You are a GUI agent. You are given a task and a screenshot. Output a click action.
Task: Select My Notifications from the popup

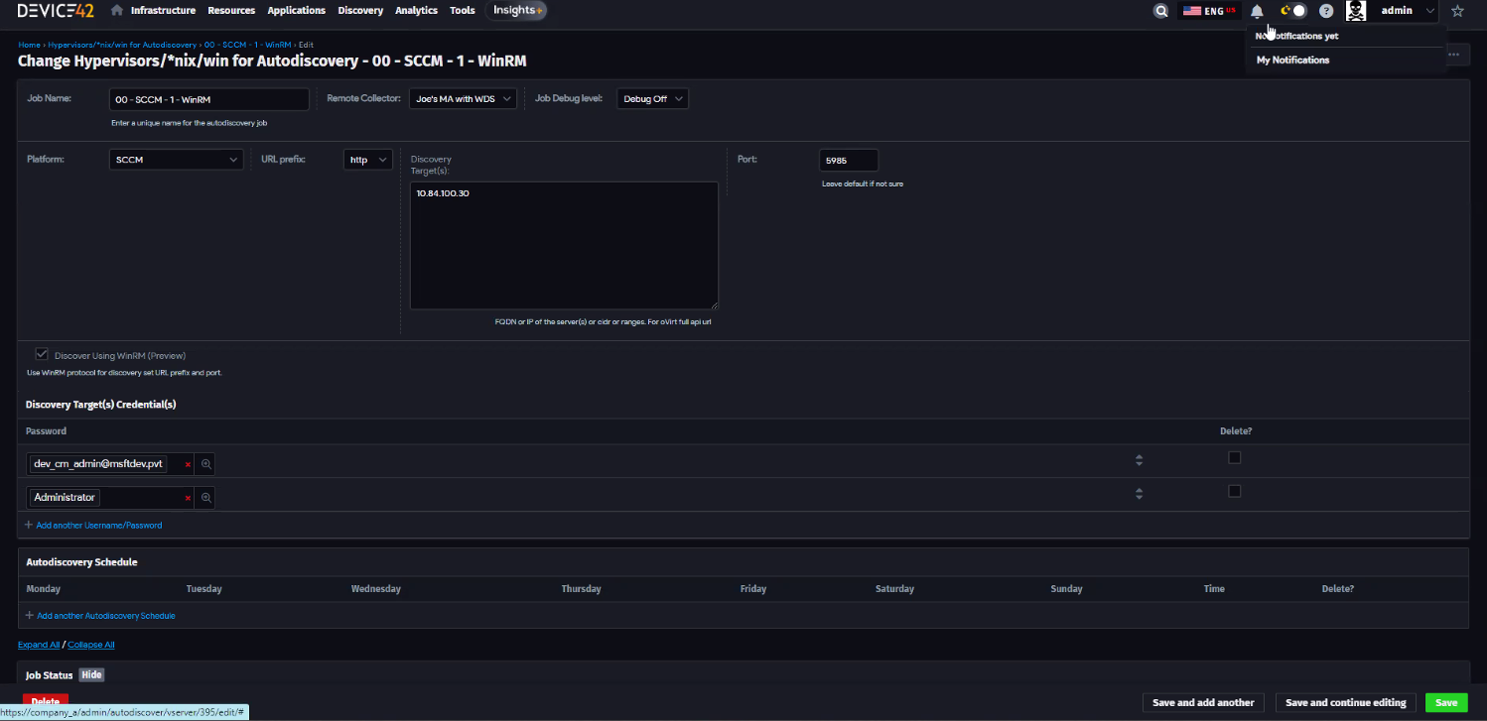point(1292,60)
